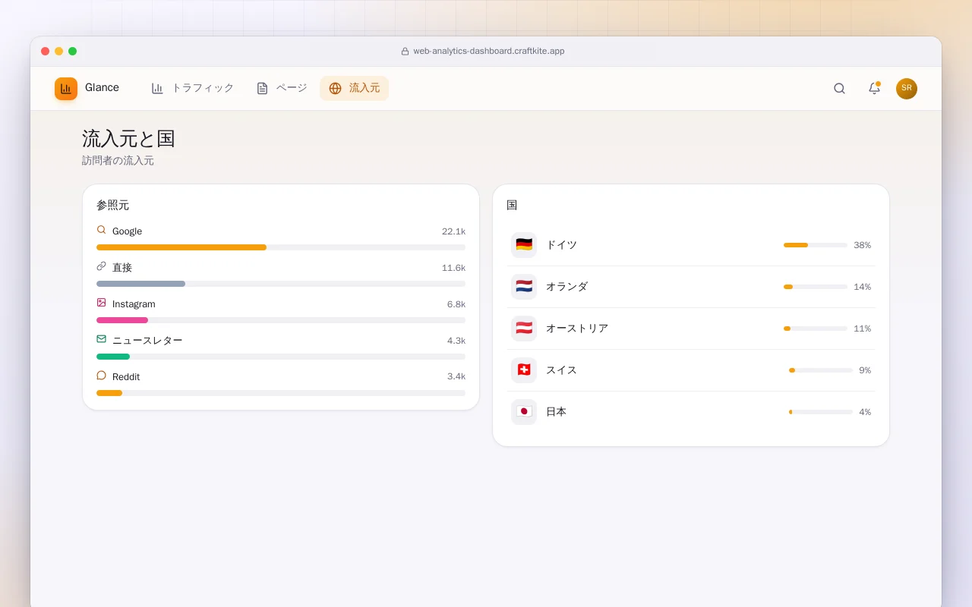Screen dimensions: 972x607
Task: Click the ドイツ percentage bar
Action: [816, 245]
